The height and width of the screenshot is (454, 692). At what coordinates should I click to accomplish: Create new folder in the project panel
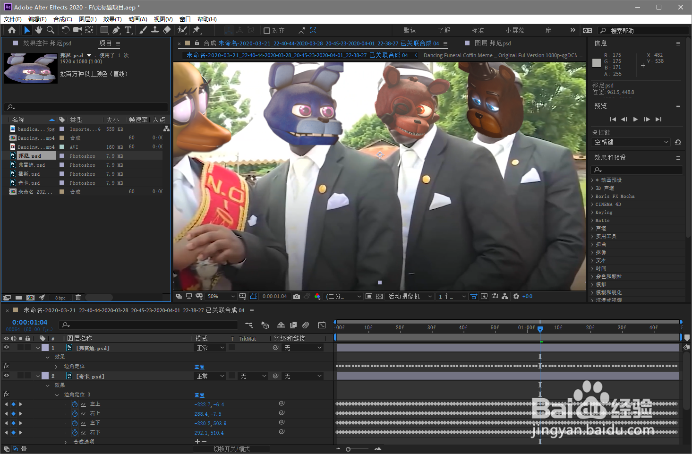(18, 298)
